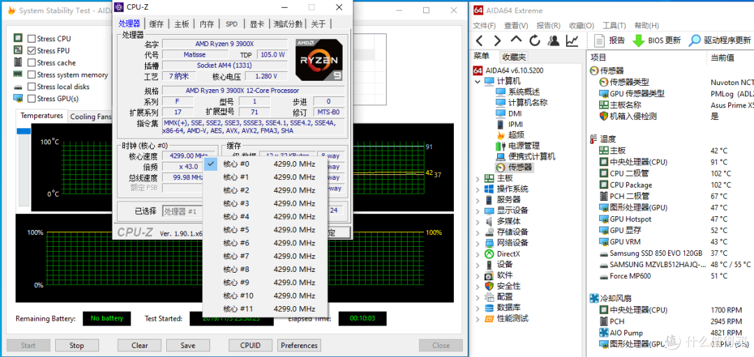Image resolution: width=754 pixels, height=357 pixels.
Task: Open AIDA64 文件(F) menu
Action: (485, 26)
